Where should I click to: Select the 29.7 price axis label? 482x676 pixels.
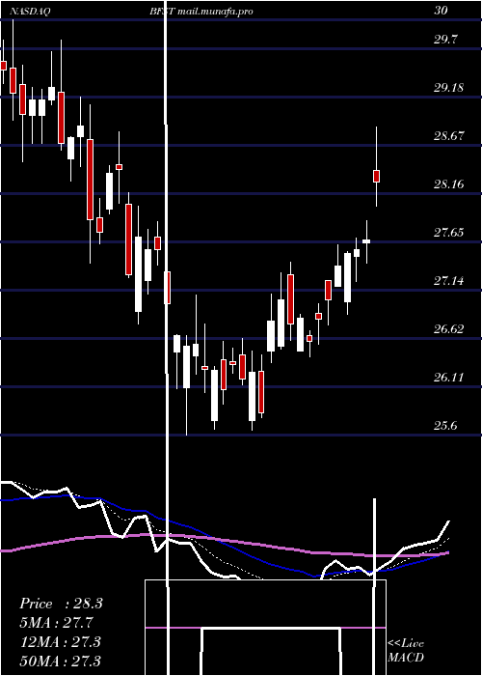(x=445, y=40)
